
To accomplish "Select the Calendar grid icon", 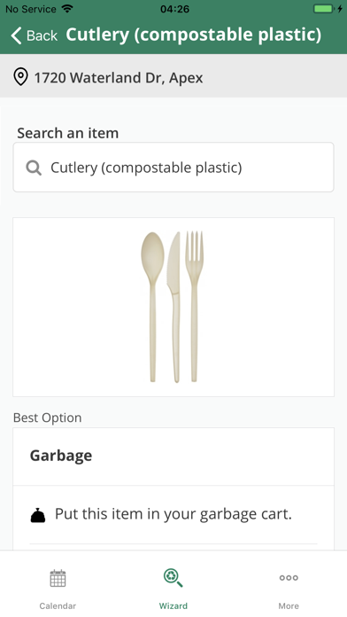I will point(58,578).
